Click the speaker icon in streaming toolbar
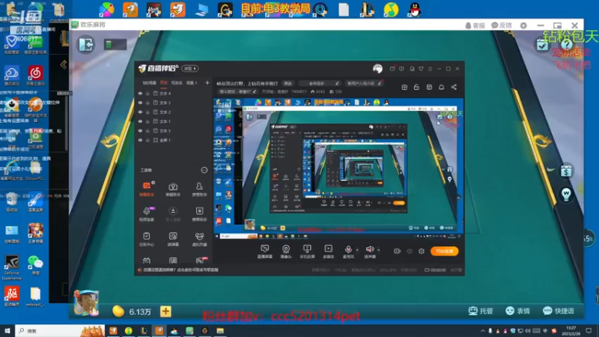The width and height of the screenshot is (599, 337). pyautogui.click(x=369, y=249)
